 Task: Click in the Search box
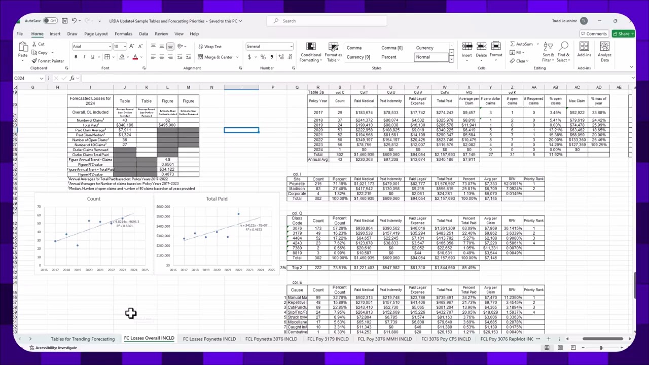(327, 21)
